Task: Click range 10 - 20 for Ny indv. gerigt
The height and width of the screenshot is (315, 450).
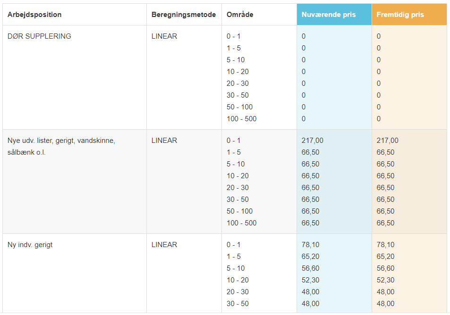Action: point(238,280)
